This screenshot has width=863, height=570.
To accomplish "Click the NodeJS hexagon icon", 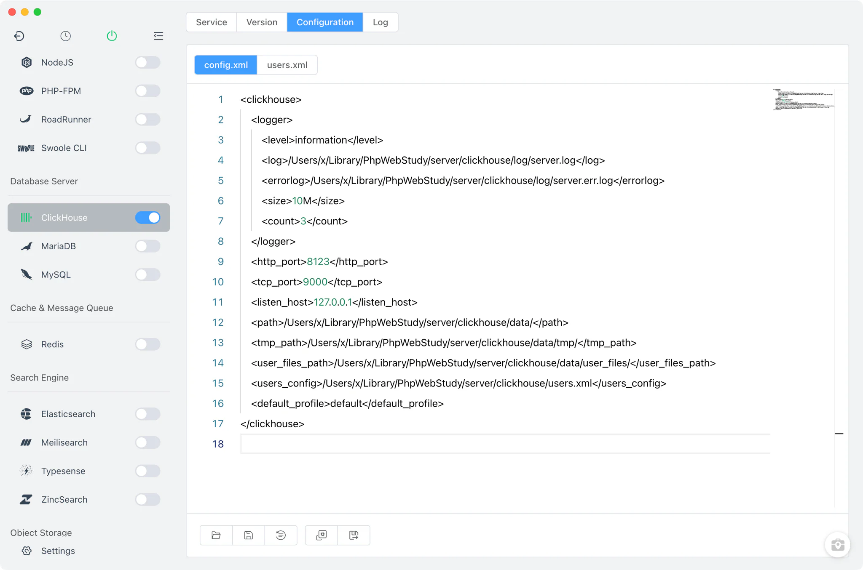I will 27,62.
